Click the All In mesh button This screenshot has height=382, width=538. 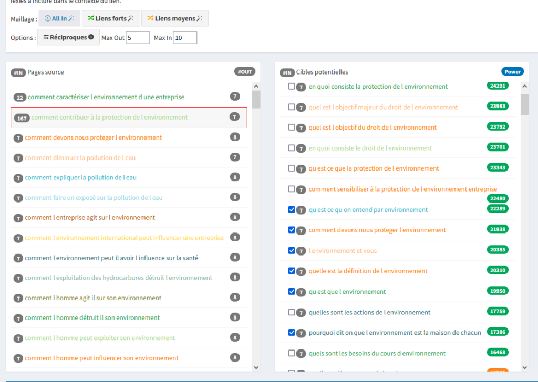(x=59, y=18)
